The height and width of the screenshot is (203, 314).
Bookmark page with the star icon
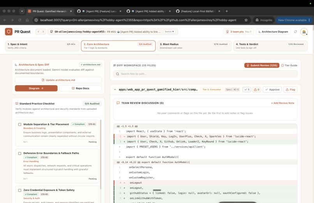(x=246, y=20)
